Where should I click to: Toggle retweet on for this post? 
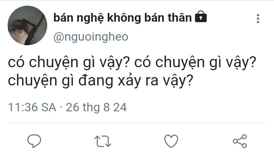[x=103, y=141]
